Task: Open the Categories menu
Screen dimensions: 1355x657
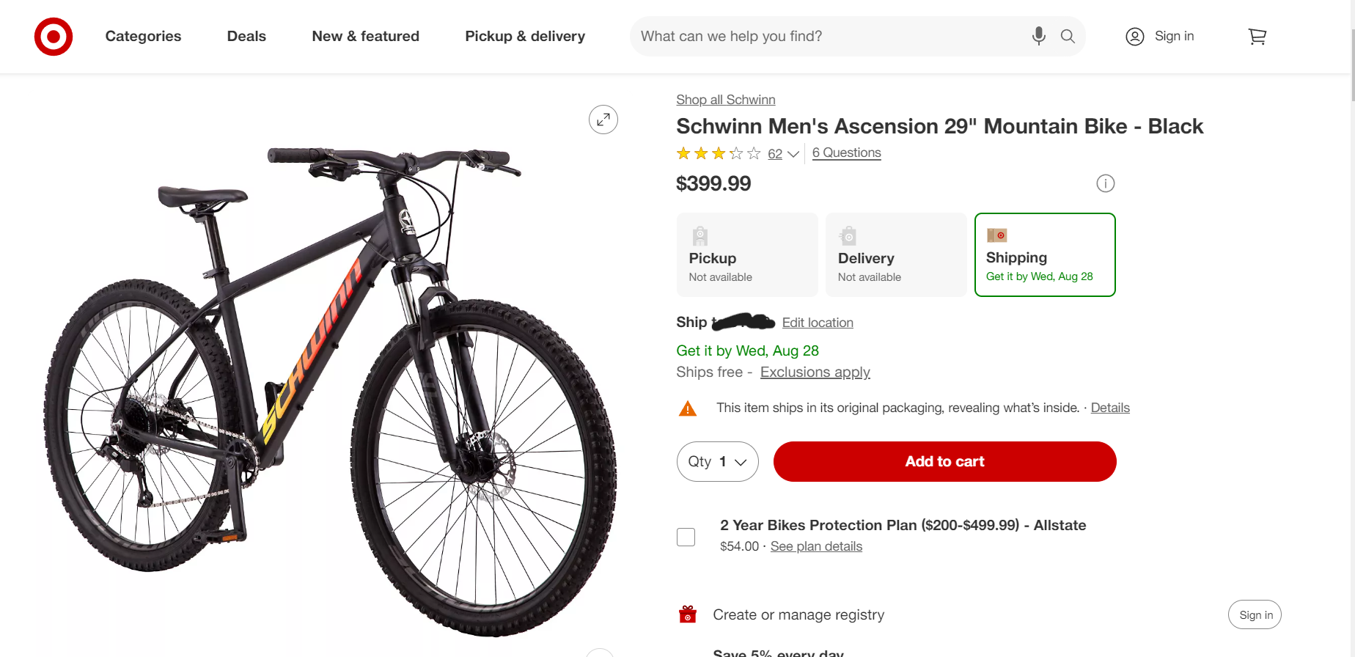Action: (143, 37)
